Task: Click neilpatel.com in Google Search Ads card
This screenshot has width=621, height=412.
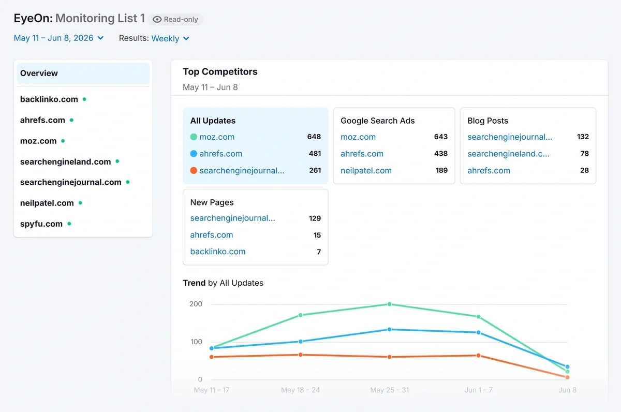Action: tap(366, 170)
